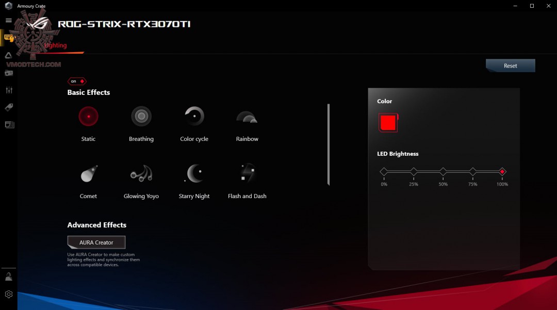The width and height of the screenshot is (557, 310).
Task: Open the red color swatch picker
Action: 388,123
